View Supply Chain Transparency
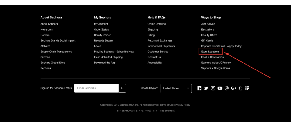 [56, 52]
